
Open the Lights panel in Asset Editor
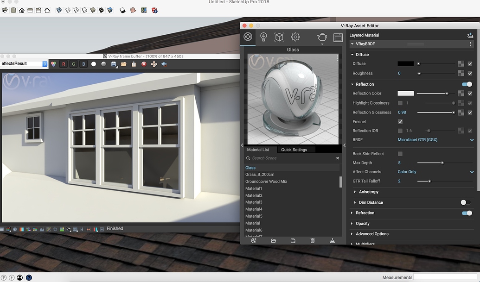[x=263, y=37]
